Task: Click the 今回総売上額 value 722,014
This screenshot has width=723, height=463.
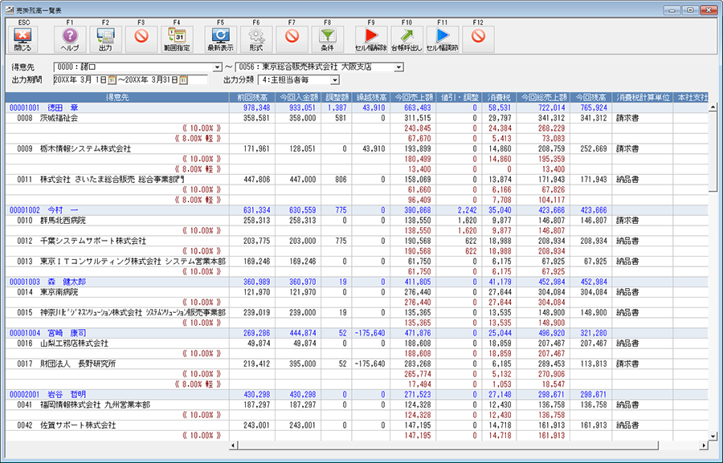Action: point(551,108)
